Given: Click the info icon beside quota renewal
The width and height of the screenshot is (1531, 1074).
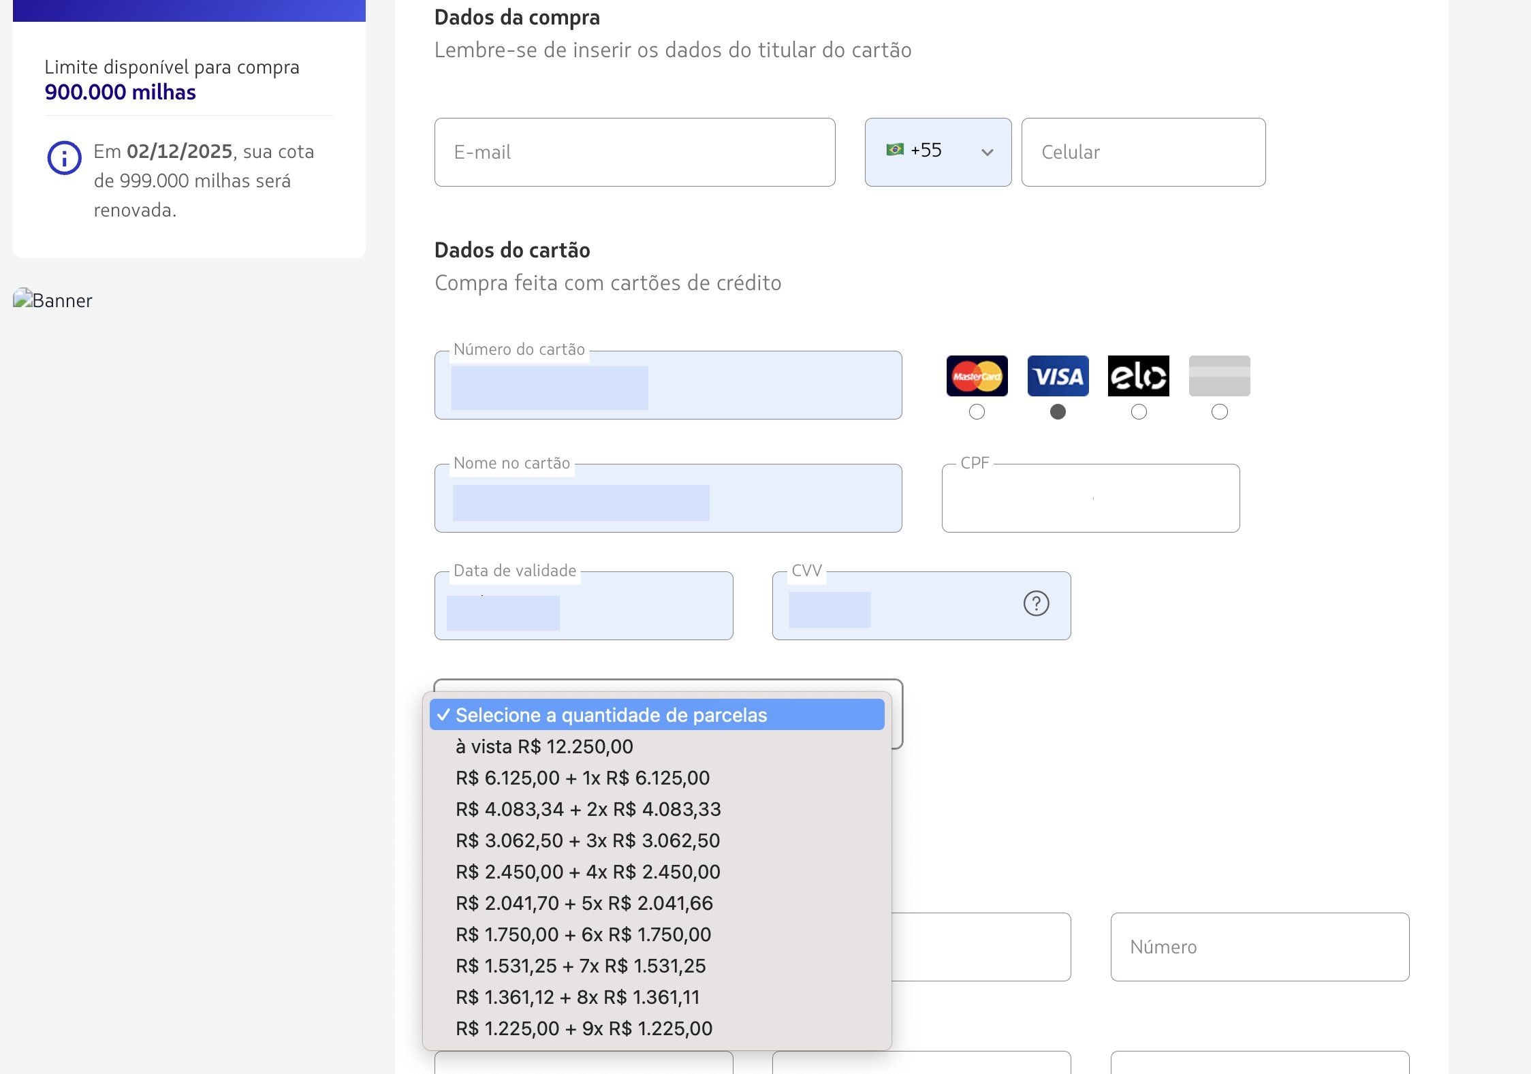Looking at the screenshot, I should point(64,158).
